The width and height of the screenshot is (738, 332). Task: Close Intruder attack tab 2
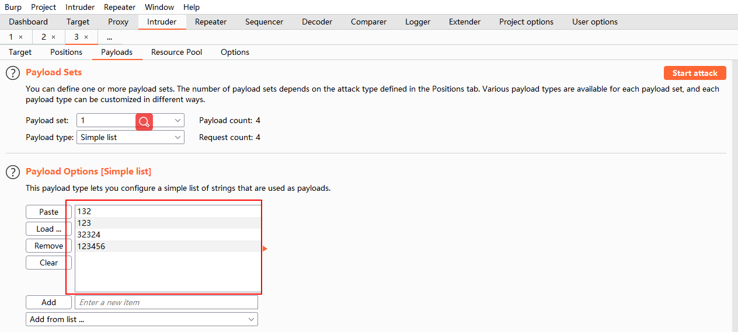(54, 37)
